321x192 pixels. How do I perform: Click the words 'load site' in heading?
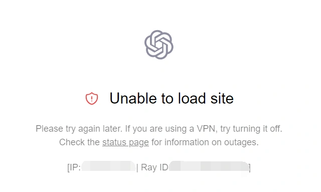(206, 98)
